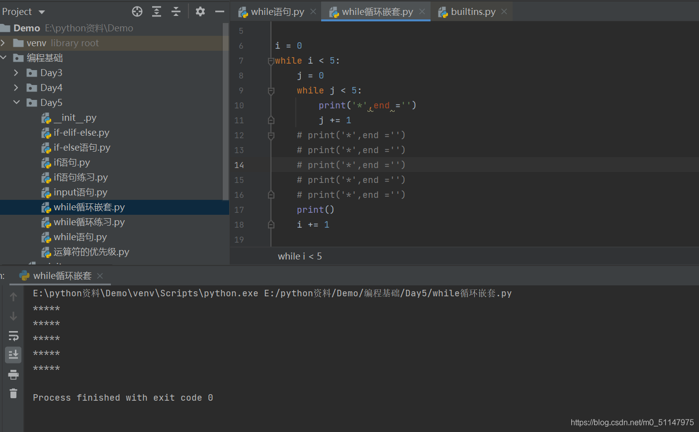Click the locate current file target icon
Screen dimensions: 699x432
(x=137, y=11)
